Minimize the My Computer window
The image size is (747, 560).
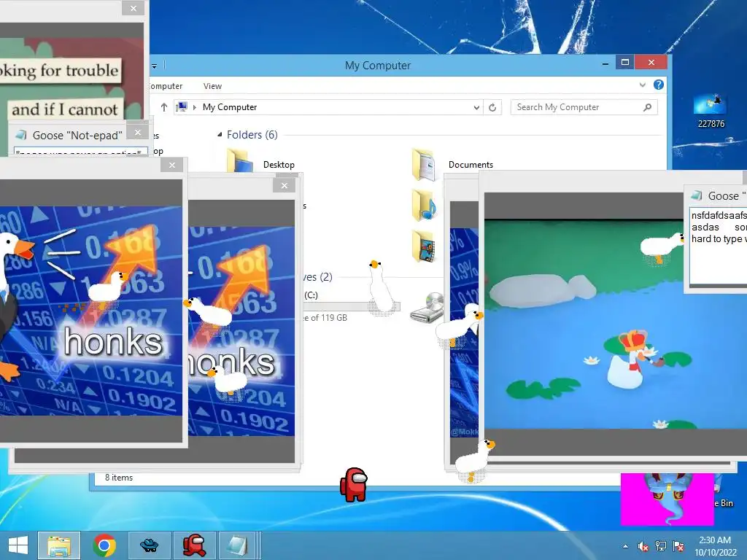pos(605,63)
